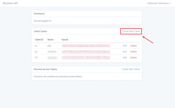
Task: Click the OAuth Clients panel heading
Action: (x=40, y=31)
